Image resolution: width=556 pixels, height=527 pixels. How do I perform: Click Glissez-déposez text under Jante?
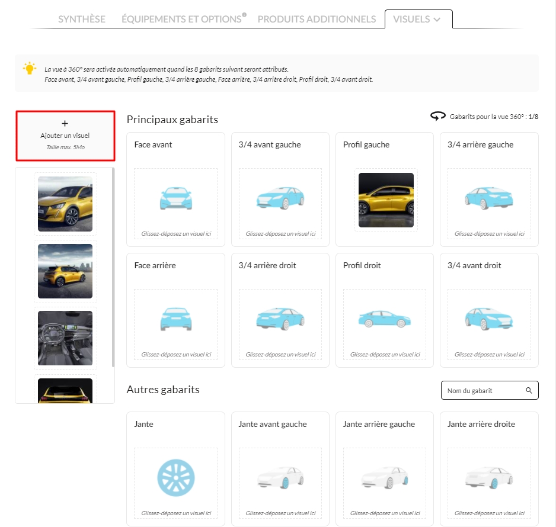(176, 513)
